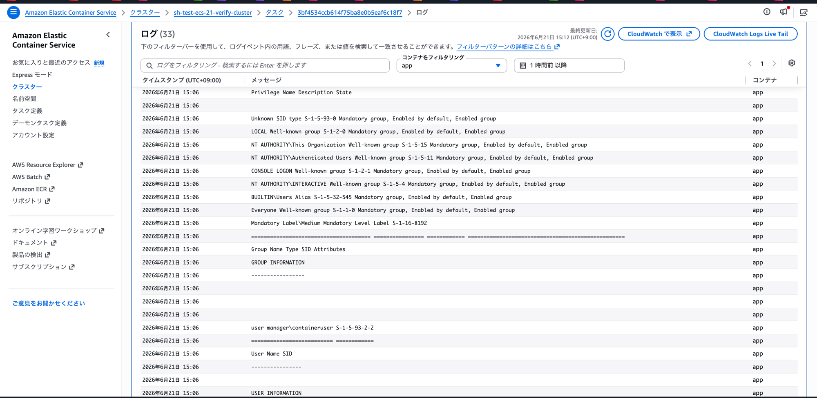
Task: Open the 1 時間前 以降 time range selector
Action: click(569, 65)
